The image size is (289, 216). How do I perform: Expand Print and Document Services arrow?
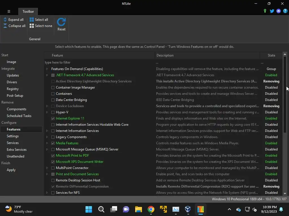coord(47,174)
